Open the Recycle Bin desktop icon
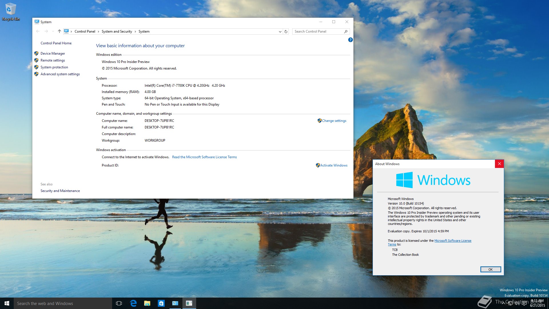This screenshot has height=309, width=549. tap(11, 11)
